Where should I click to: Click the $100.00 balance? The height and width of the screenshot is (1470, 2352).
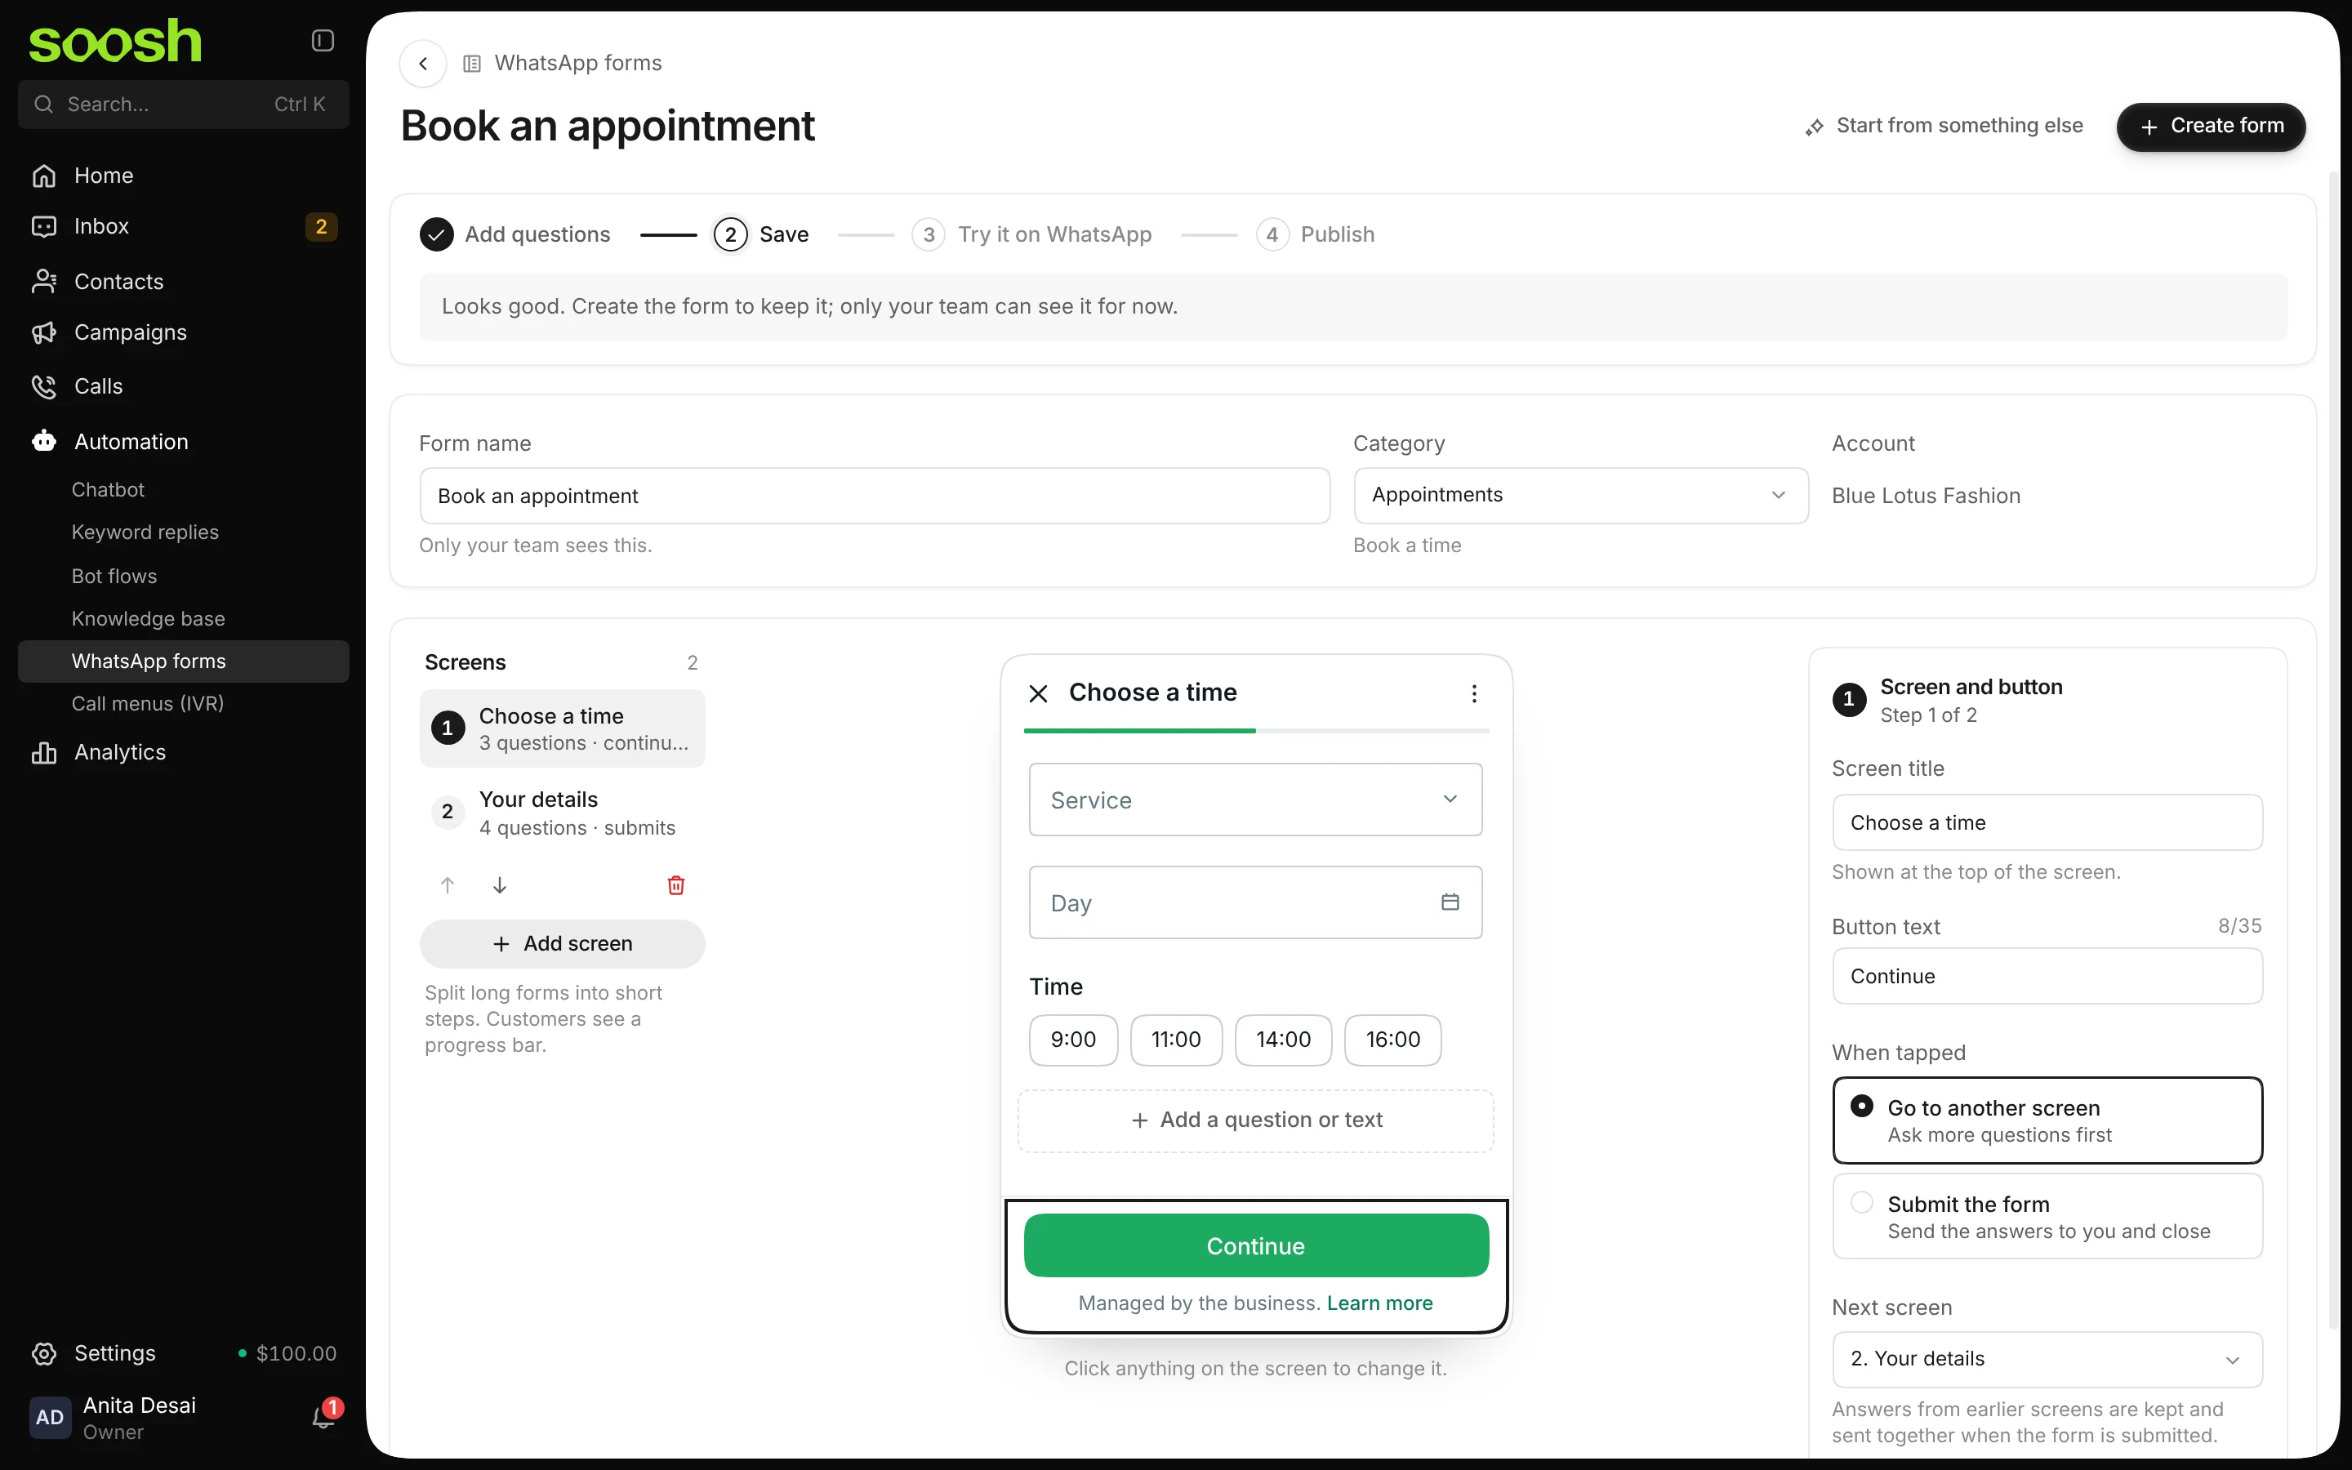[296, 1353]
